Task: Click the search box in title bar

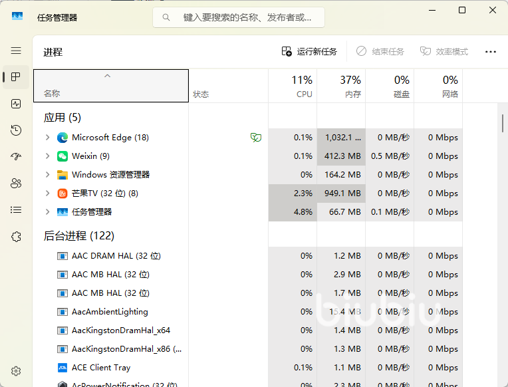Action: tap(239, 18)
